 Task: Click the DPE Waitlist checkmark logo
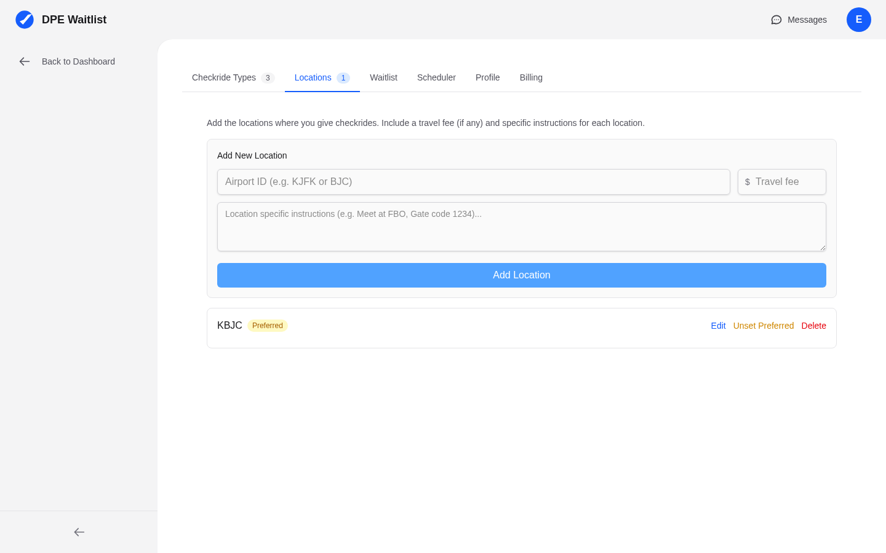pyautogui.click(x=25, y=19)
